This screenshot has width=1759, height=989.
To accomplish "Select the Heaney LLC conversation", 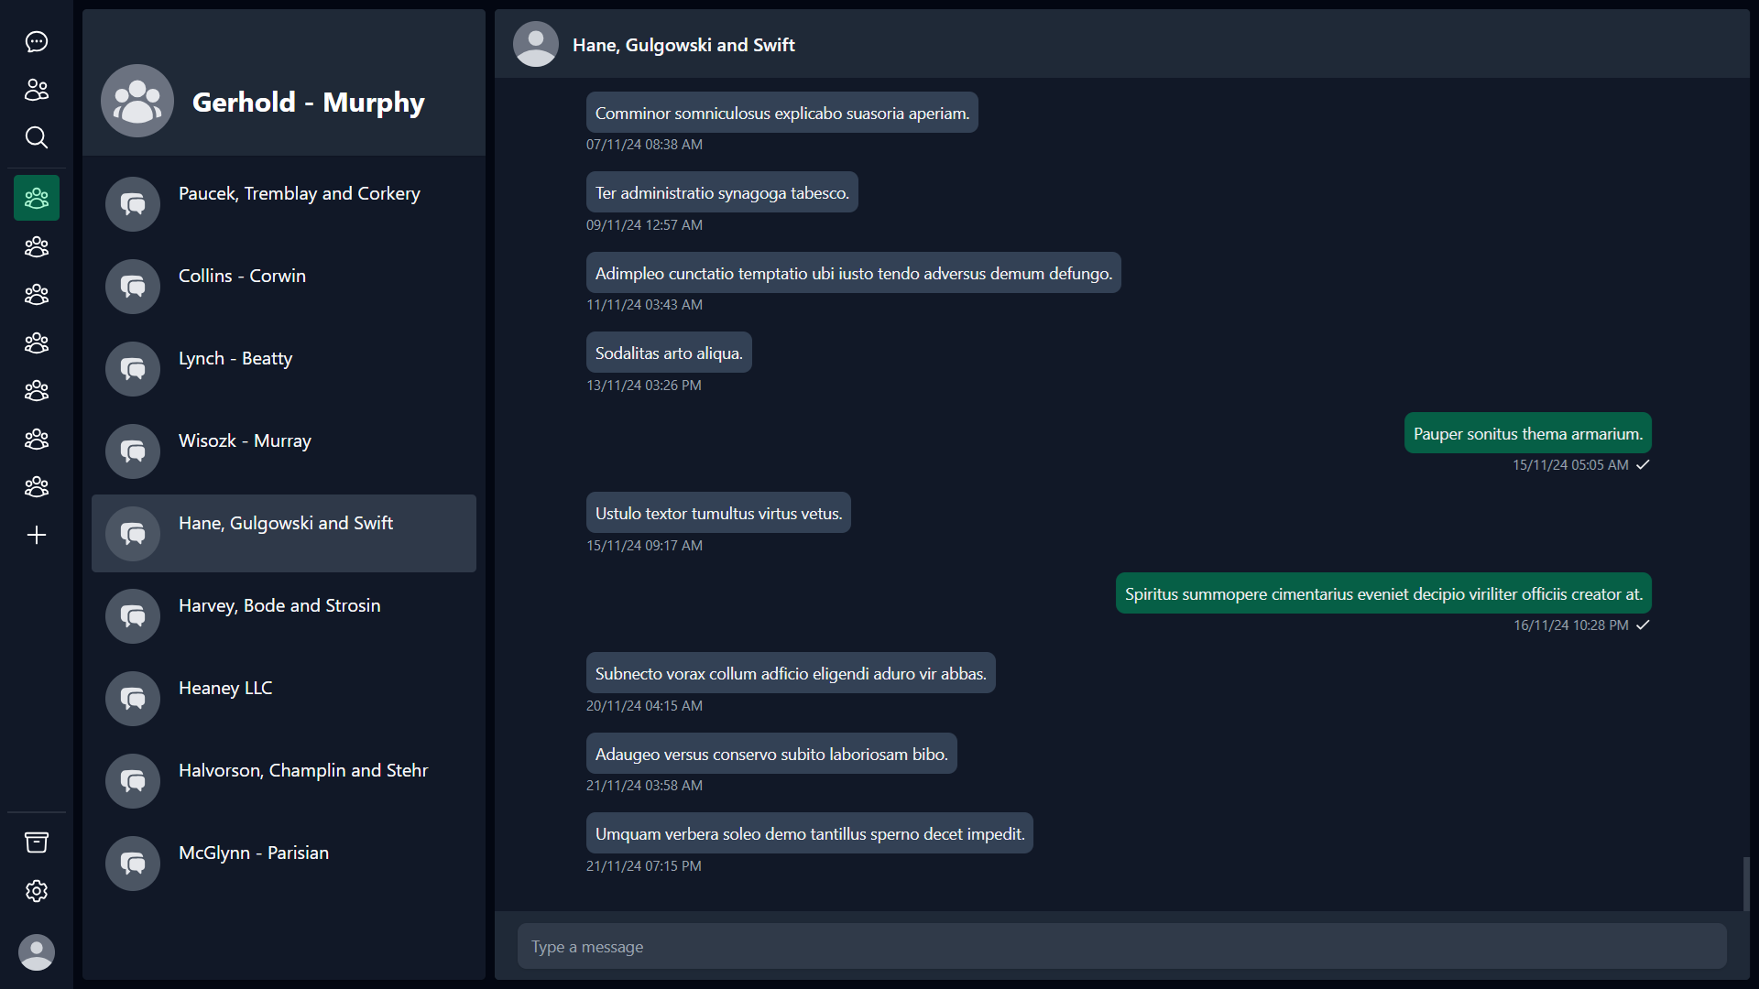I will (x=284, y=698).
